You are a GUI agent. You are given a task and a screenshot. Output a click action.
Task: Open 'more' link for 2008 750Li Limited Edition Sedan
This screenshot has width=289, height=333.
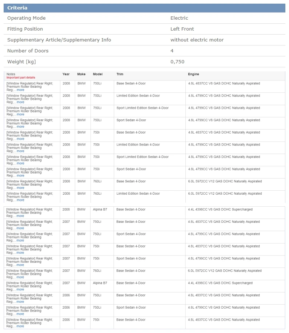[20, 102]
